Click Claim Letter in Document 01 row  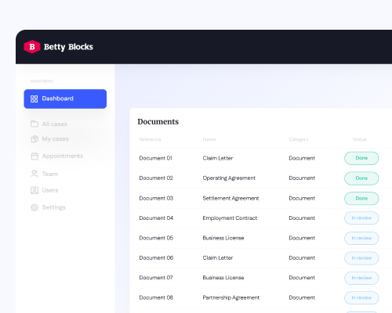218,158
